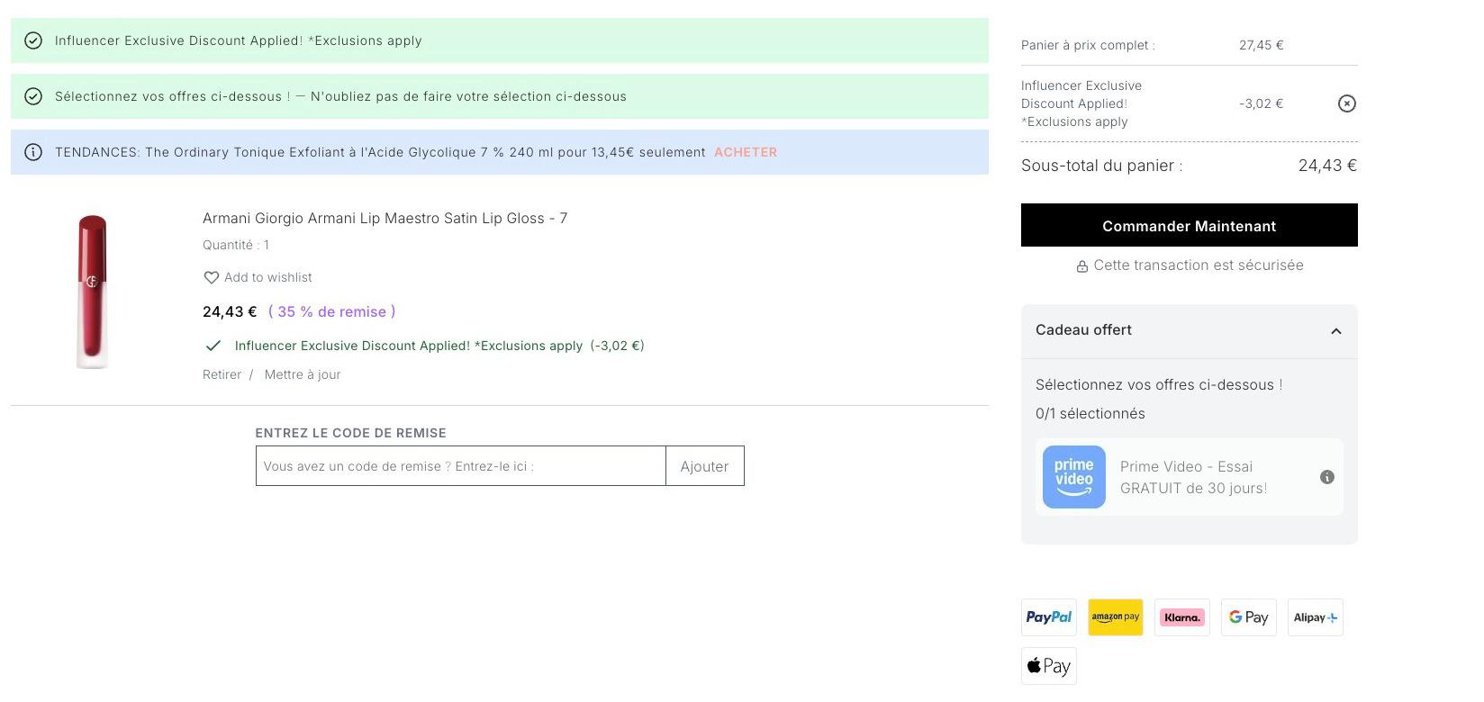Choose Google Pay payment icon
This screenshot has width=1484, height=702.
point(1249,617)
